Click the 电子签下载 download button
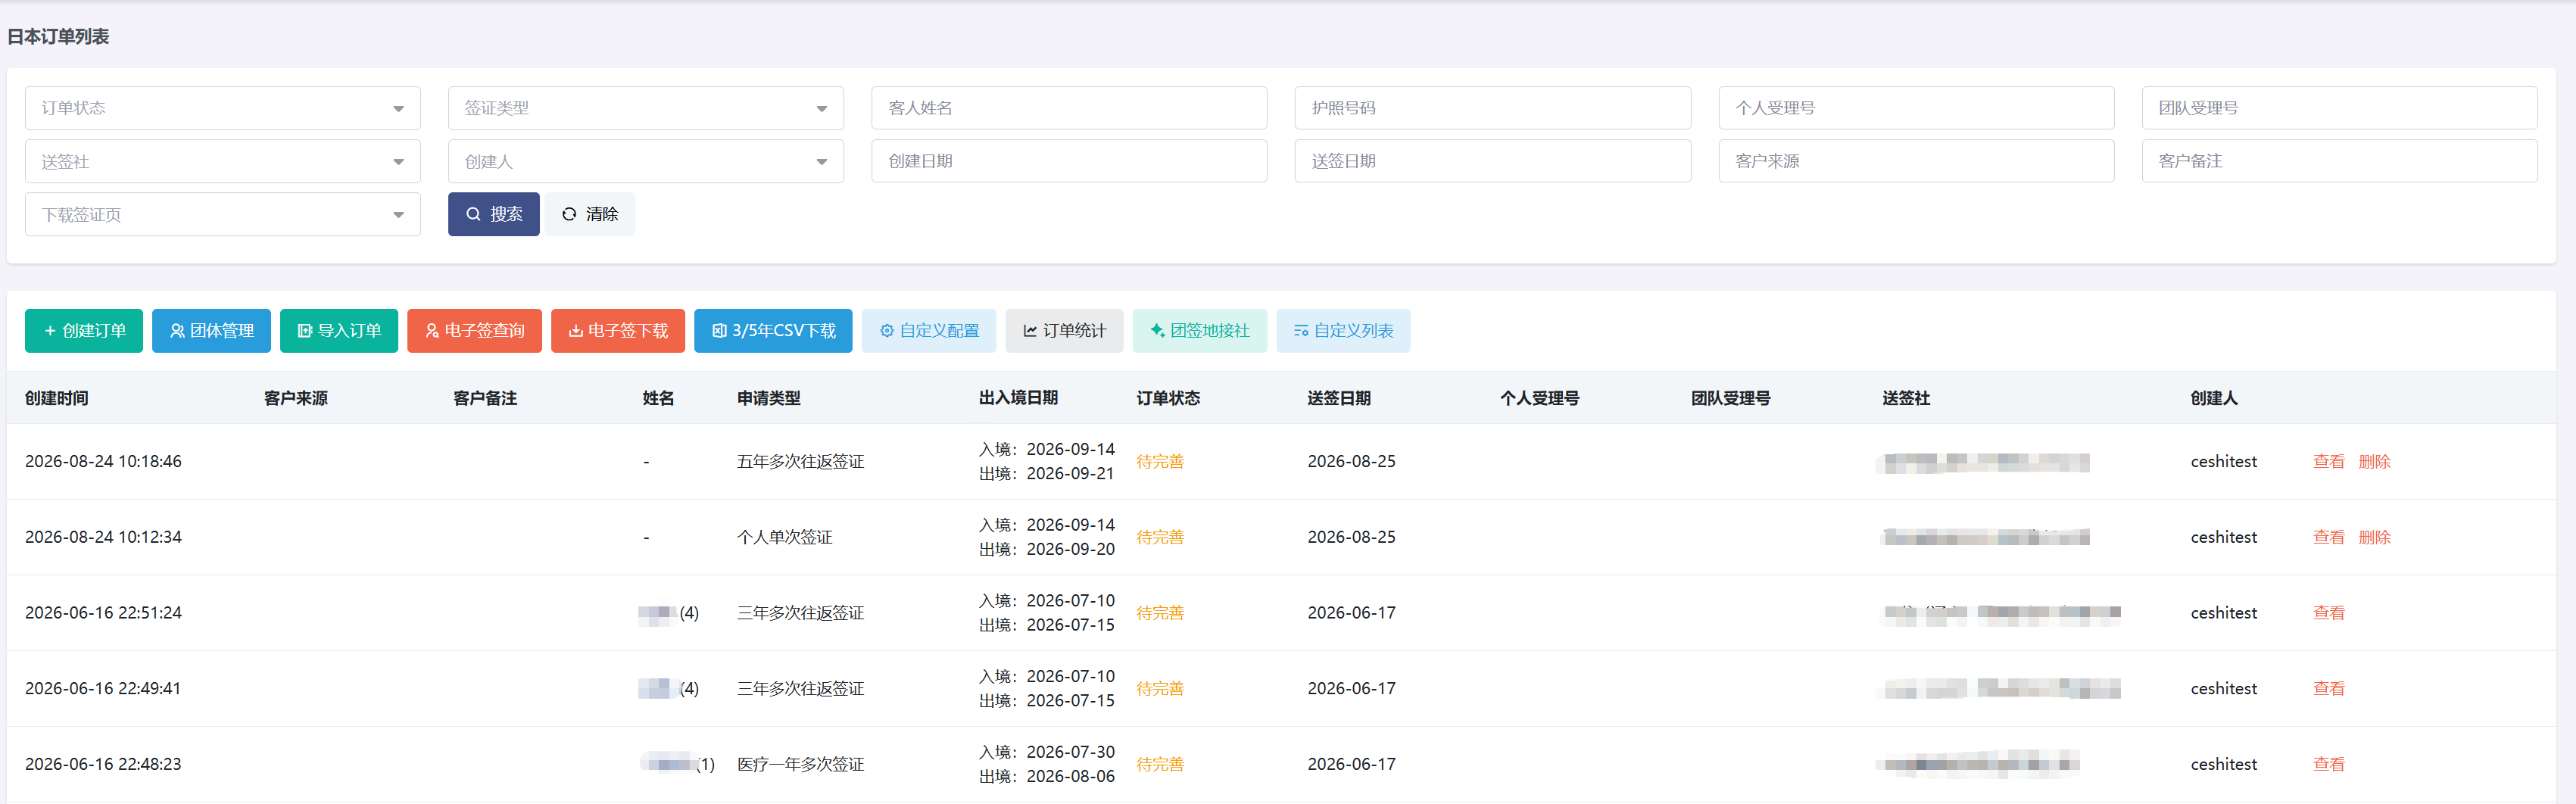 pos(618,331)
